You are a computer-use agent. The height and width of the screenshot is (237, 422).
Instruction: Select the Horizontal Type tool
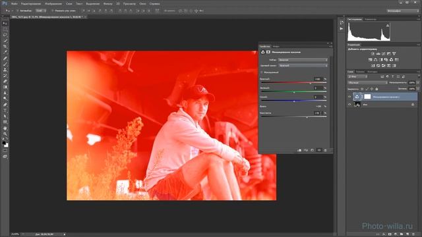tap(5, 111)
